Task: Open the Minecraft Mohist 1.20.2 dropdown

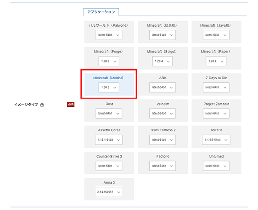Action: (x=109, y=87)
